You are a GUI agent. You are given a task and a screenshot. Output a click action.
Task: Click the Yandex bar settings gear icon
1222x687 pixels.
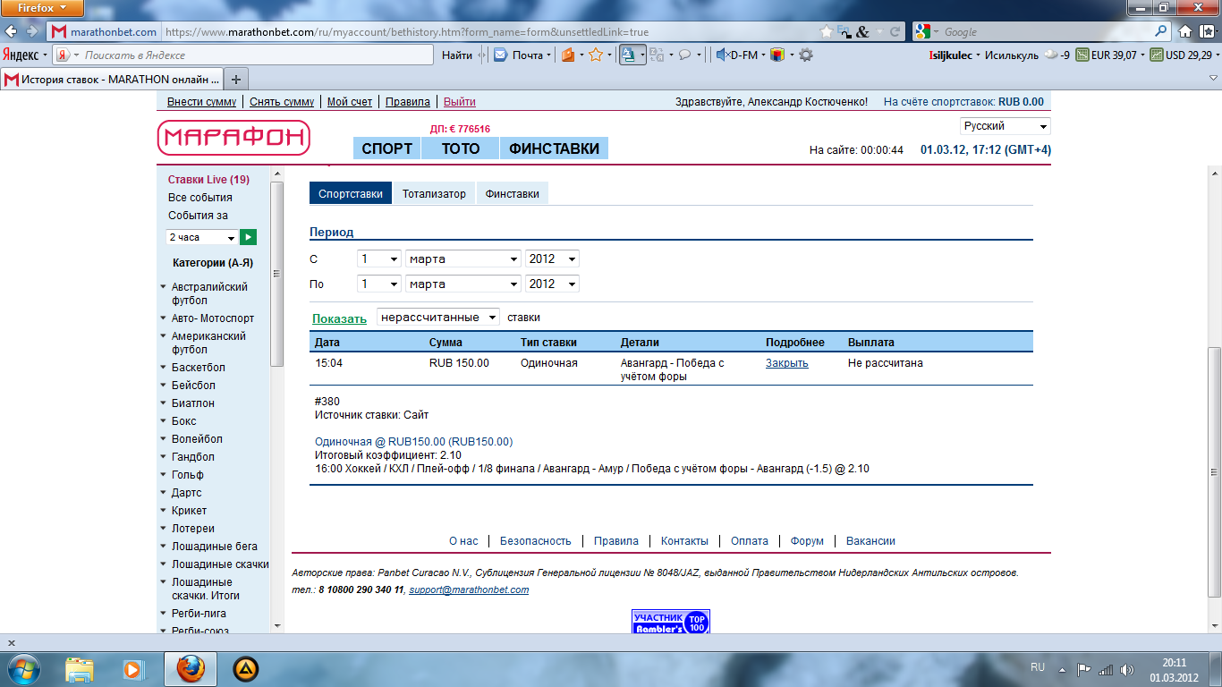tap(806, 55)
